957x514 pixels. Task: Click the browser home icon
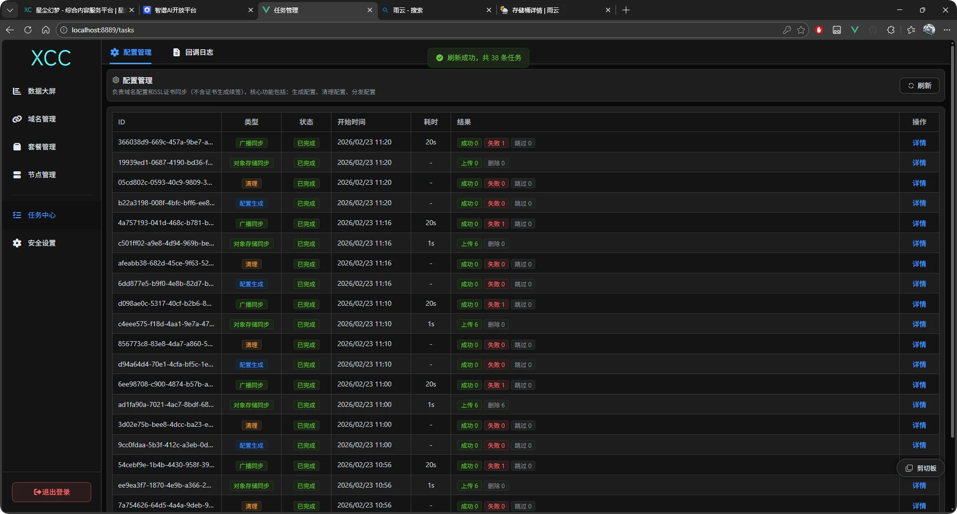[x=46, y=30]
